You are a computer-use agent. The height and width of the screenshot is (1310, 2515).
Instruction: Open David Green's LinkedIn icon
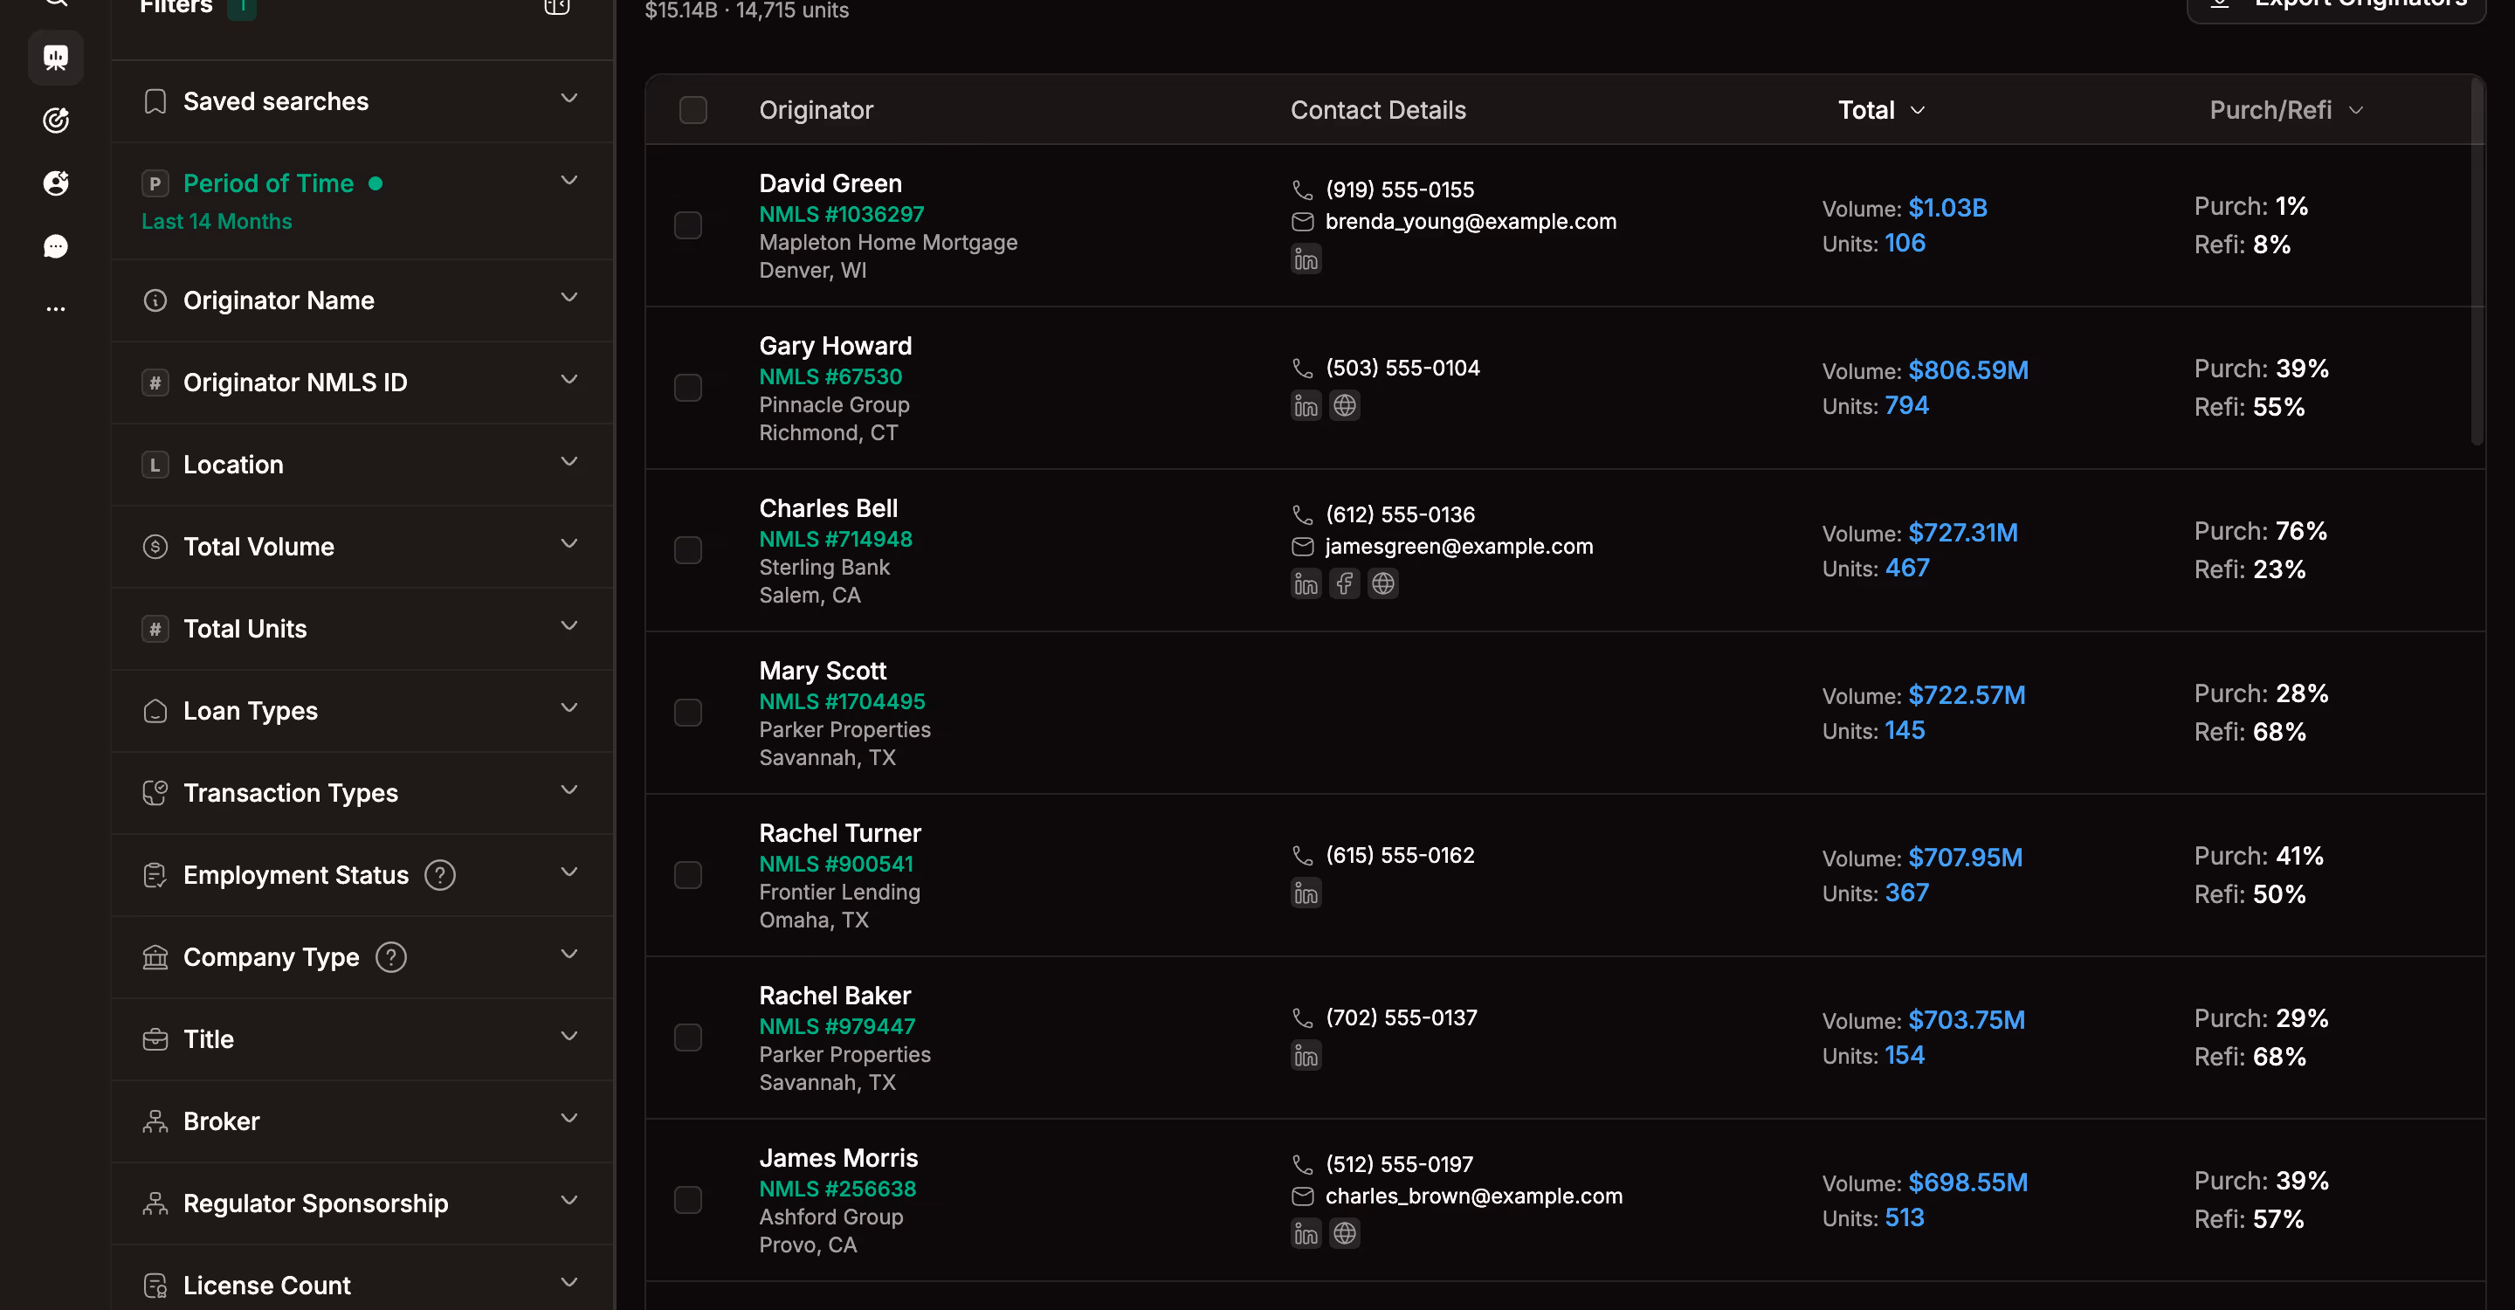[x=1306, y=259]
